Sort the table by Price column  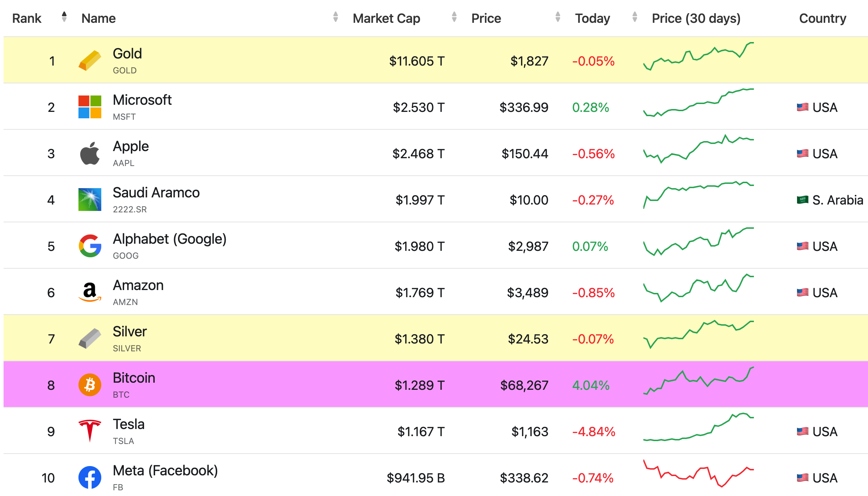click(x=486, y=18)
